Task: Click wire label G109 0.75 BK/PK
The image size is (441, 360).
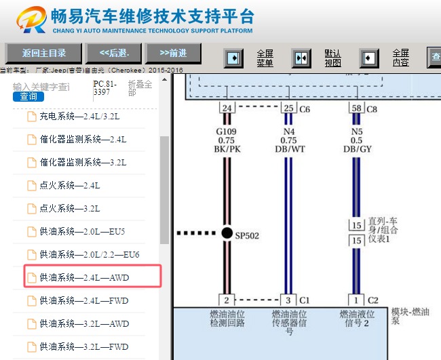Action: (x=227, y=140)
